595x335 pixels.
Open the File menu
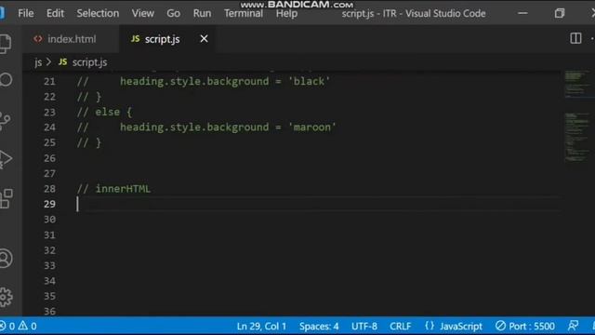tap(26, 13)
